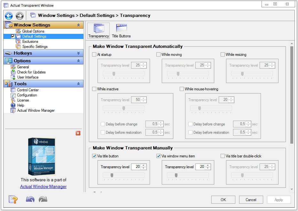Collapse the Window Settings section
298x211 pixels.
(x=79, y=25)
